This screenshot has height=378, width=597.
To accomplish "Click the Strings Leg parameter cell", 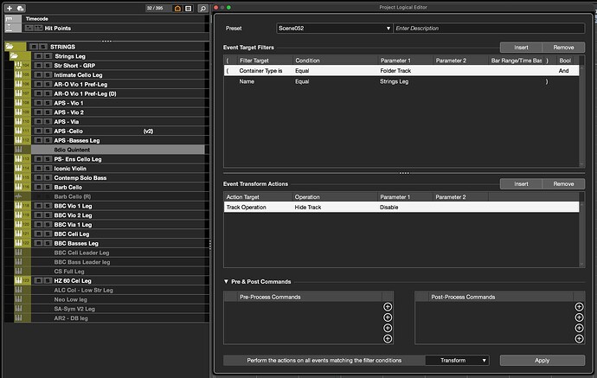I will pyautogui.click(x=405, y=81).
